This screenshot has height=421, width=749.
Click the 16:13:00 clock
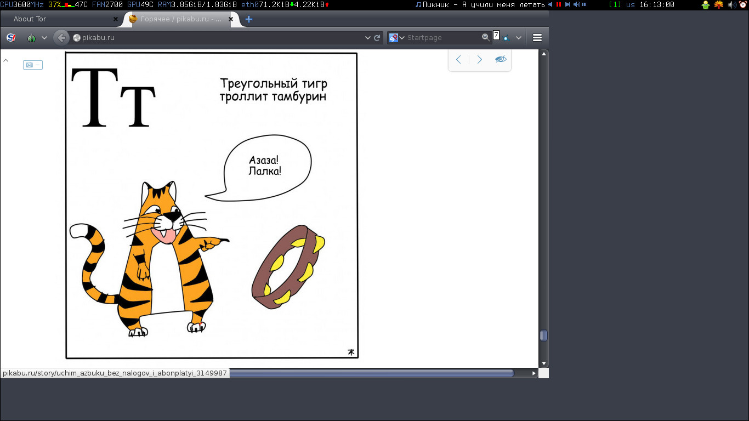pyautogui.click(x=657, y=4)
